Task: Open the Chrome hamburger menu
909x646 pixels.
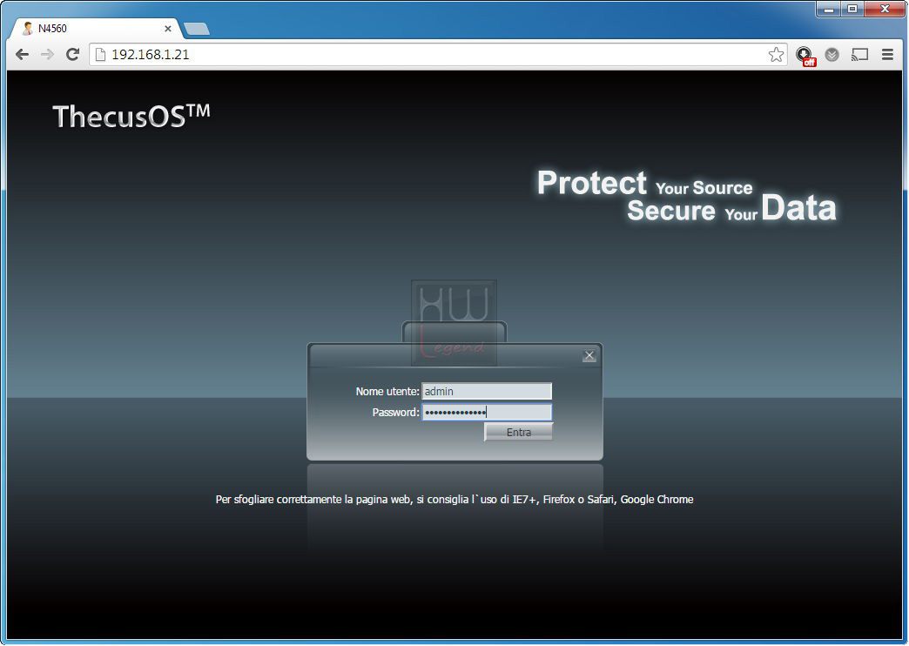Action: pyautogui.click(x=887, y=55)
